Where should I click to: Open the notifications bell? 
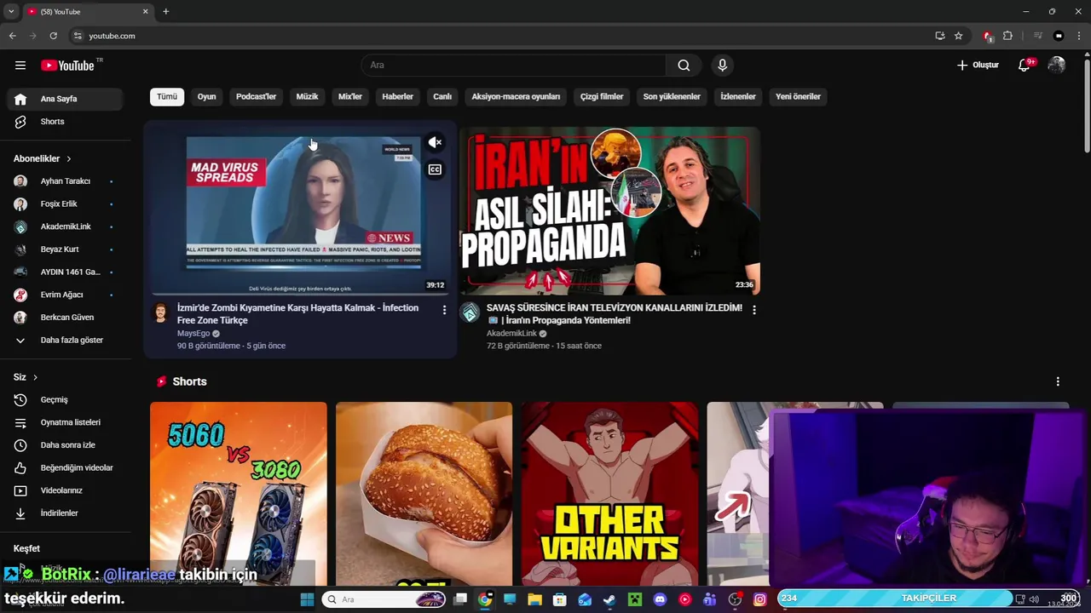[x=1025, y=66]
